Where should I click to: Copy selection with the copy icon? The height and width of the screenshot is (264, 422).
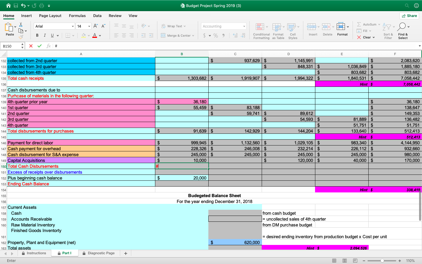21,31
